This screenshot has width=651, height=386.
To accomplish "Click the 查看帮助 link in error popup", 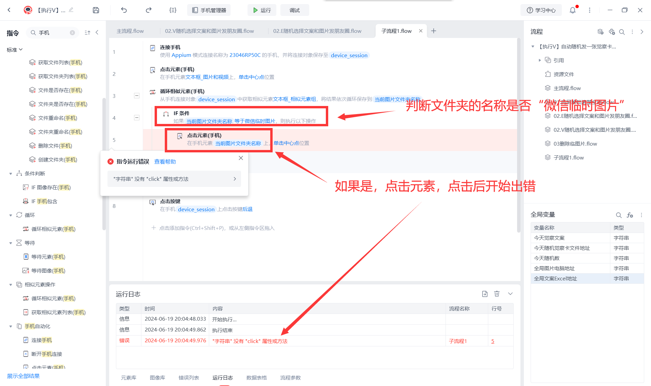I will point(165,162).
